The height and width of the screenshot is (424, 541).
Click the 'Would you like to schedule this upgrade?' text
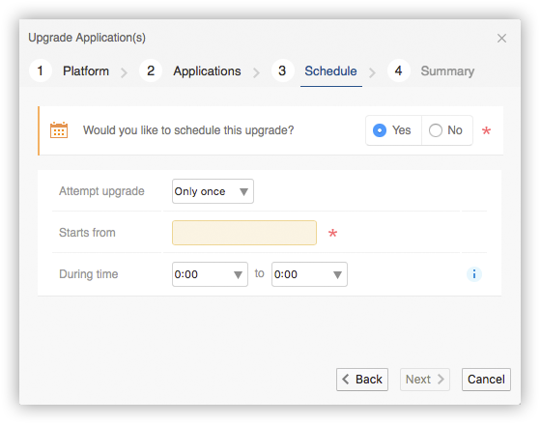[188, 130]
